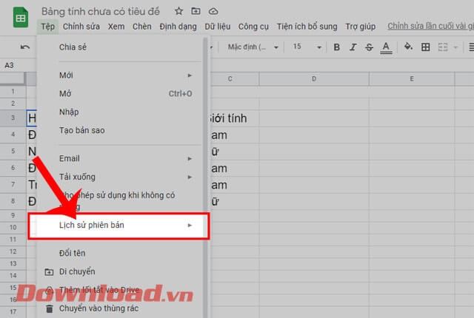Open the last edit history link
The image size is (474, 318).
[430, 26]
